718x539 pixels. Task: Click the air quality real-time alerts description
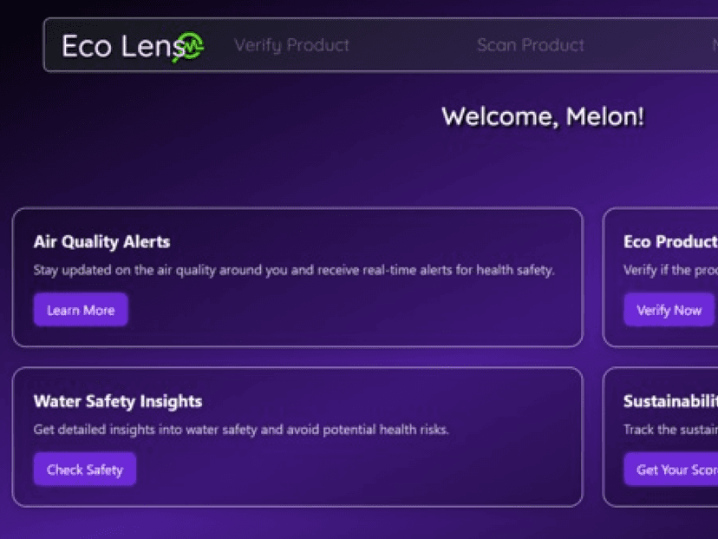pos(294,270)
